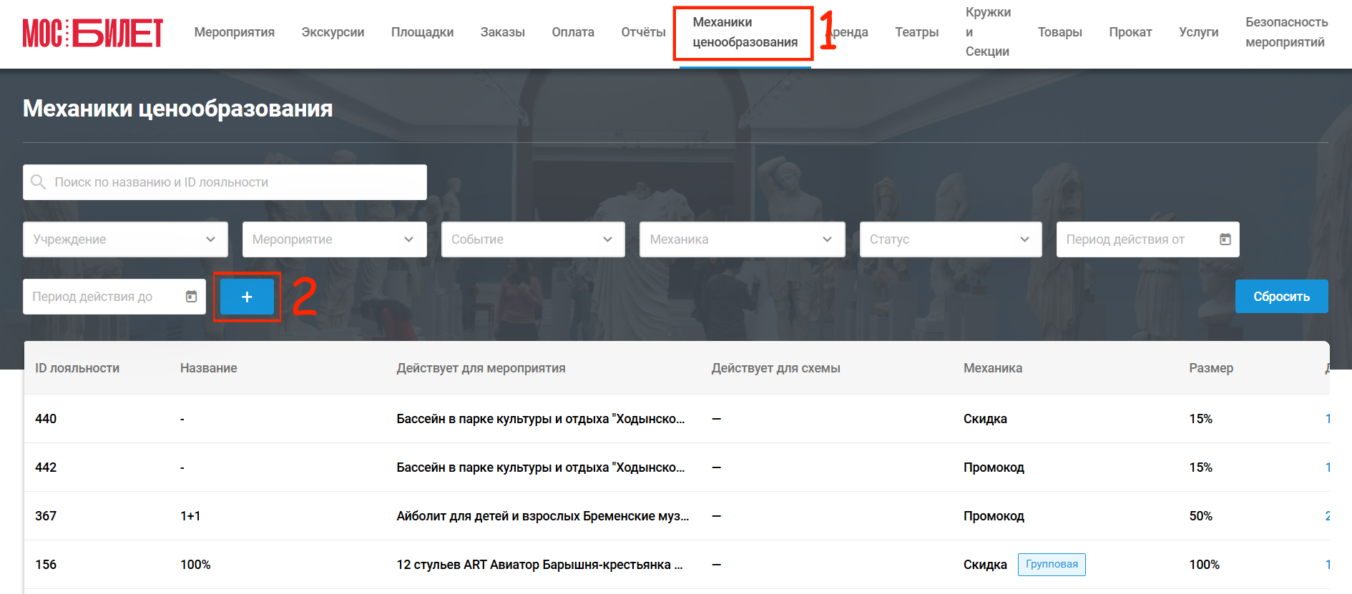1352x594 pixels.
Task: Sort by Название column header
Action: tap(208, 368)
